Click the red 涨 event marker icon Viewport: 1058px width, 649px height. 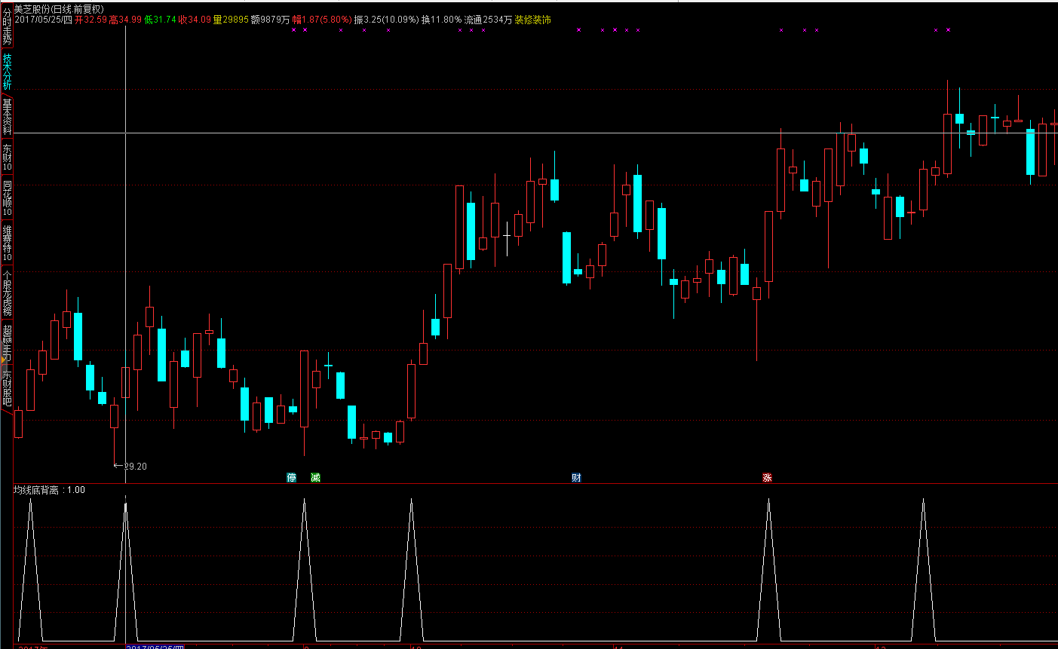(767, 477)
